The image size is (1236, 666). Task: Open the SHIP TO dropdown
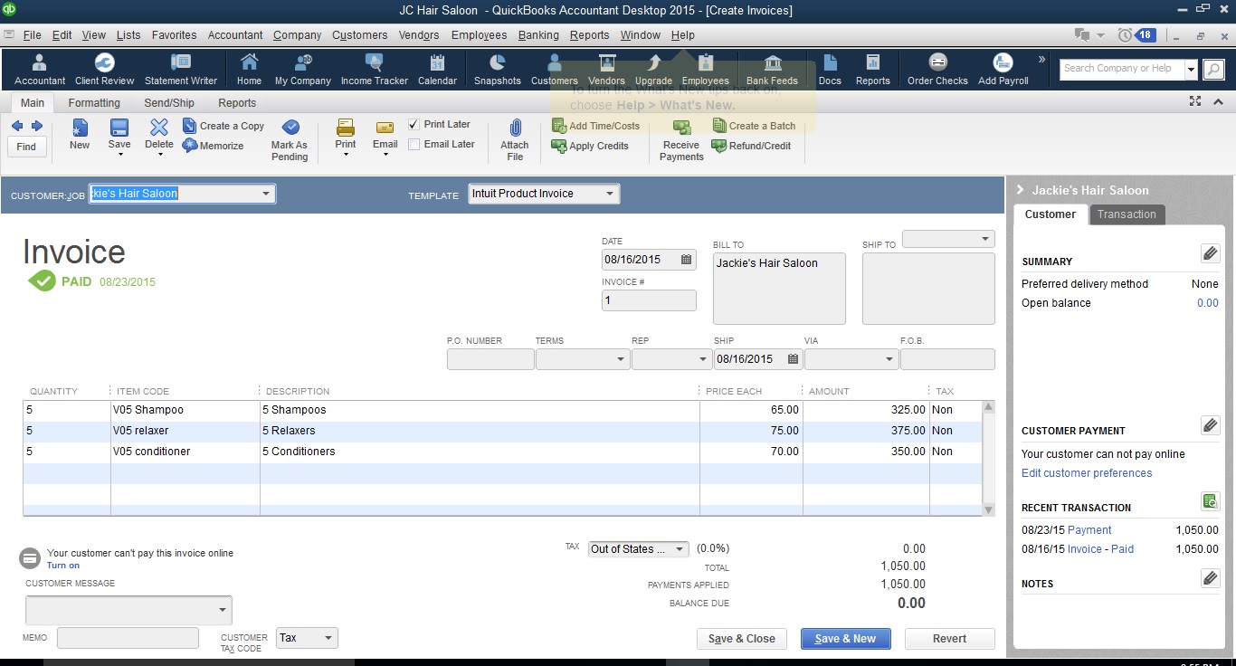click(x=984, y=239)
